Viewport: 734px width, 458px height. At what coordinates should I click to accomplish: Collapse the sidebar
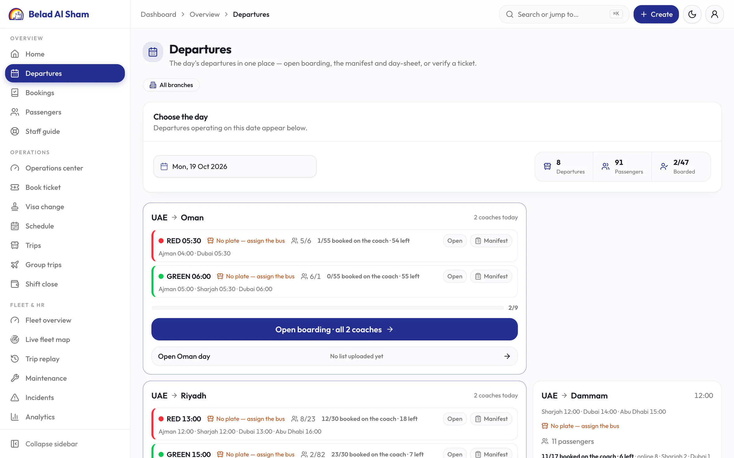pyautogui.click(x=65, y=444)
